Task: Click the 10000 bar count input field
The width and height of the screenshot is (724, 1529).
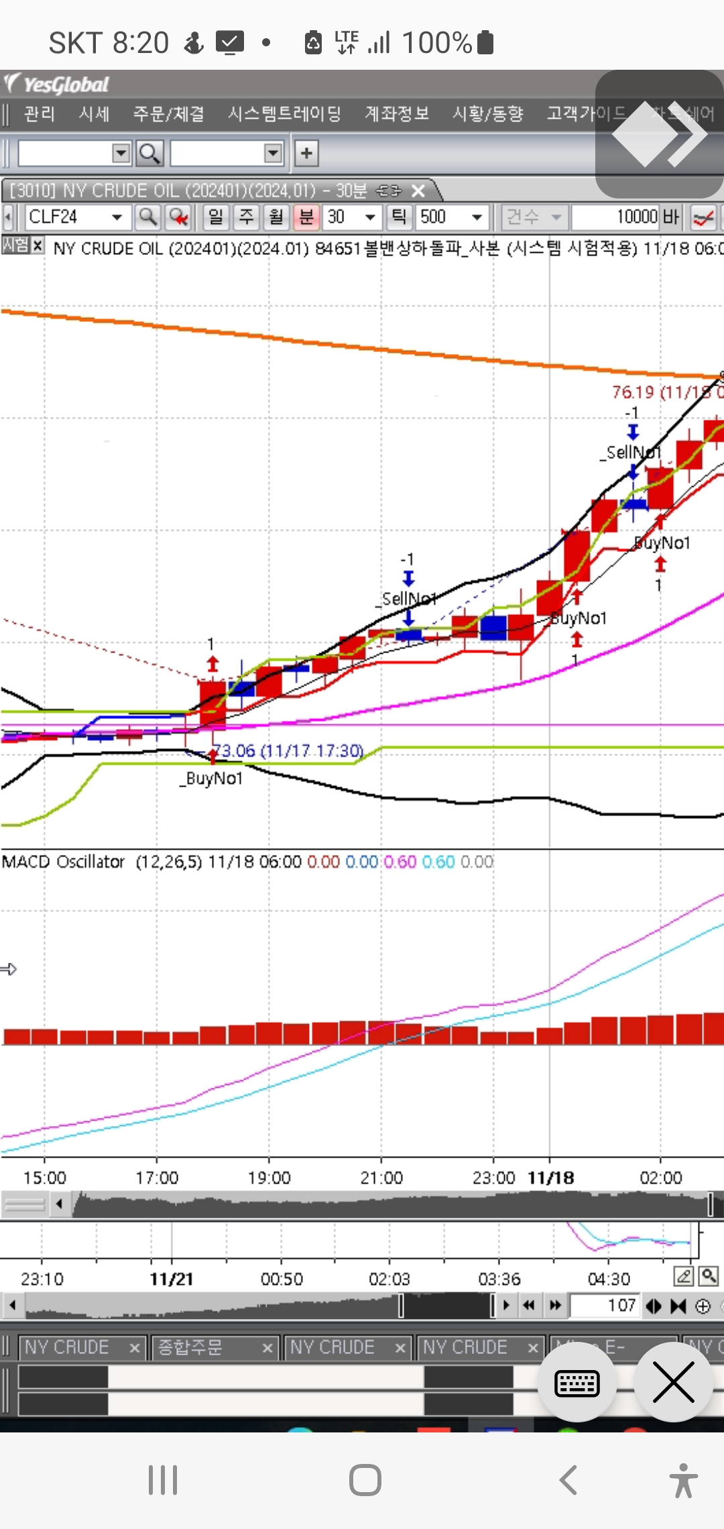Action: click(615, 217)
